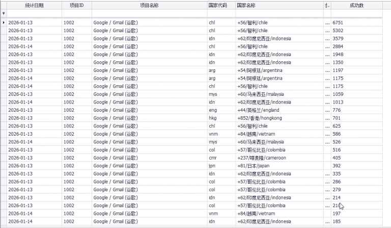Viewport: 391px width, 228px height.
Task: Sort by the 成功数 column header
Action: tap(356, 5)
